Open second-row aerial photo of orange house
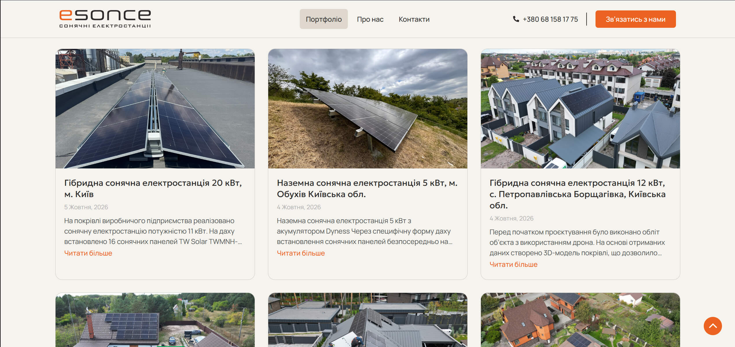Screen dimensions: 735x347 point(580,320)
